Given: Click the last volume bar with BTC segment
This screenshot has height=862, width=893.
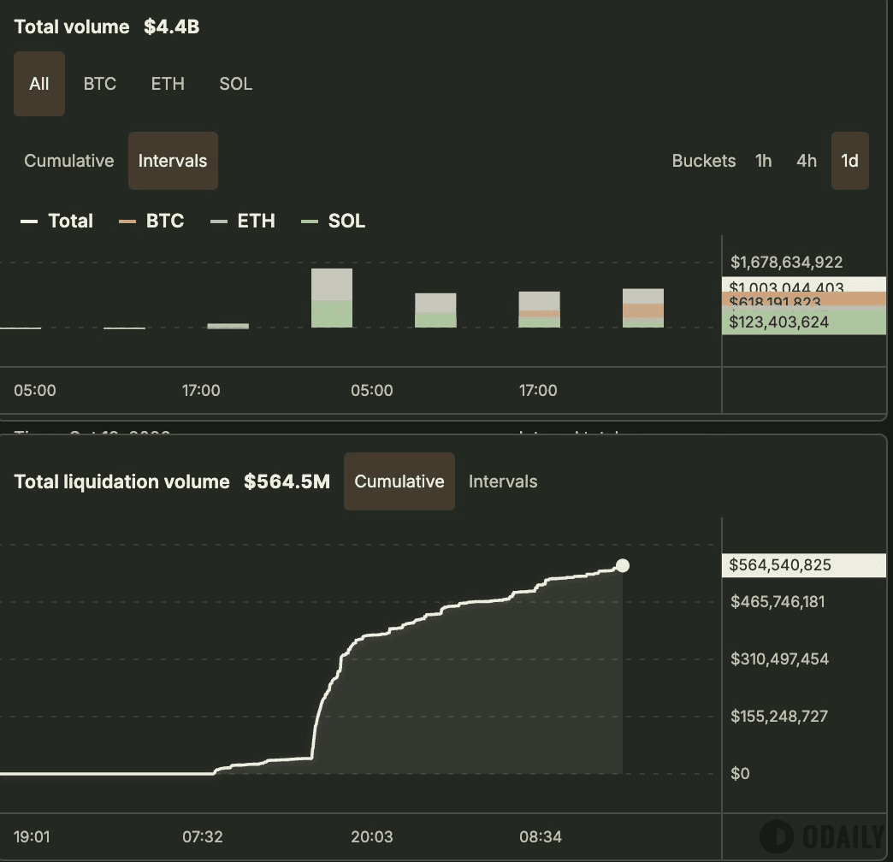Looking at the screenshot, I should tap(643, 308).
